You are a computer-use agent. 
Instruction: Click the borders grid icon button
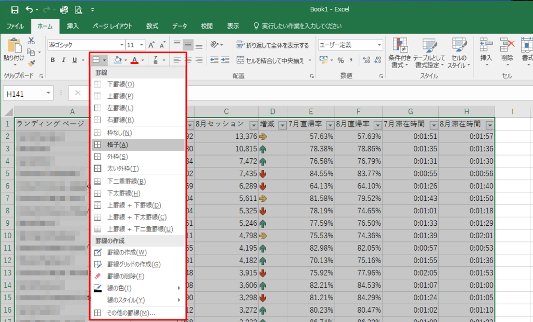(96, 60)
